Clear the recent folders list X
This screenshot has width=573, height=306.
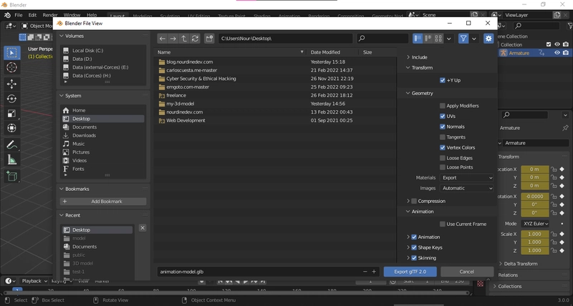(x=143, y=228)
